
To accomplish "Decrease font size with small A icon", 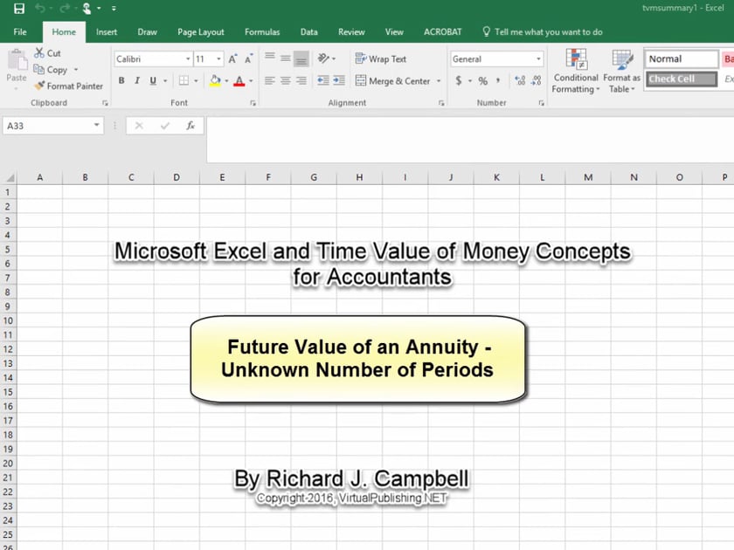I will 248,59.
